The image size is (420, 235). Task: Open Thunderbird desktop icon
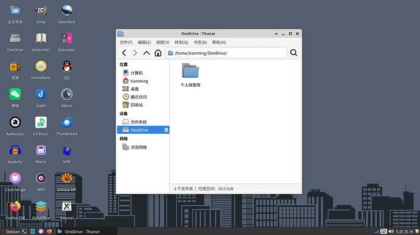click(67, 126)
